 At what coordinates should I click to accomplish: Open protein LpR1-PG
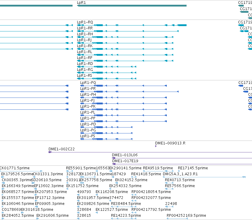point(88,130)
